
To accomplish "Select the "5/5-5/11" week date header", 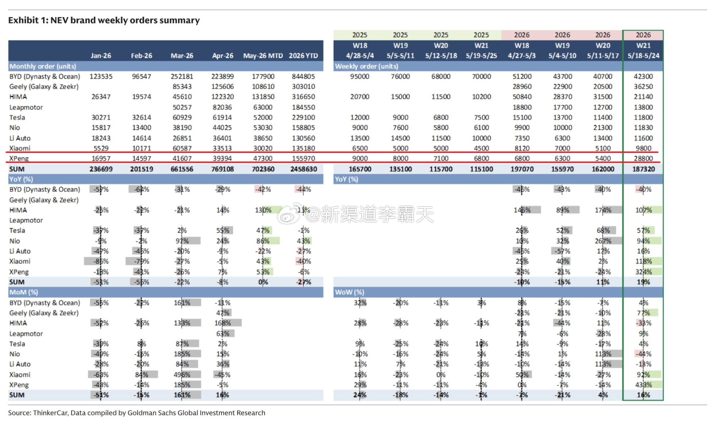I will (401, 56).
